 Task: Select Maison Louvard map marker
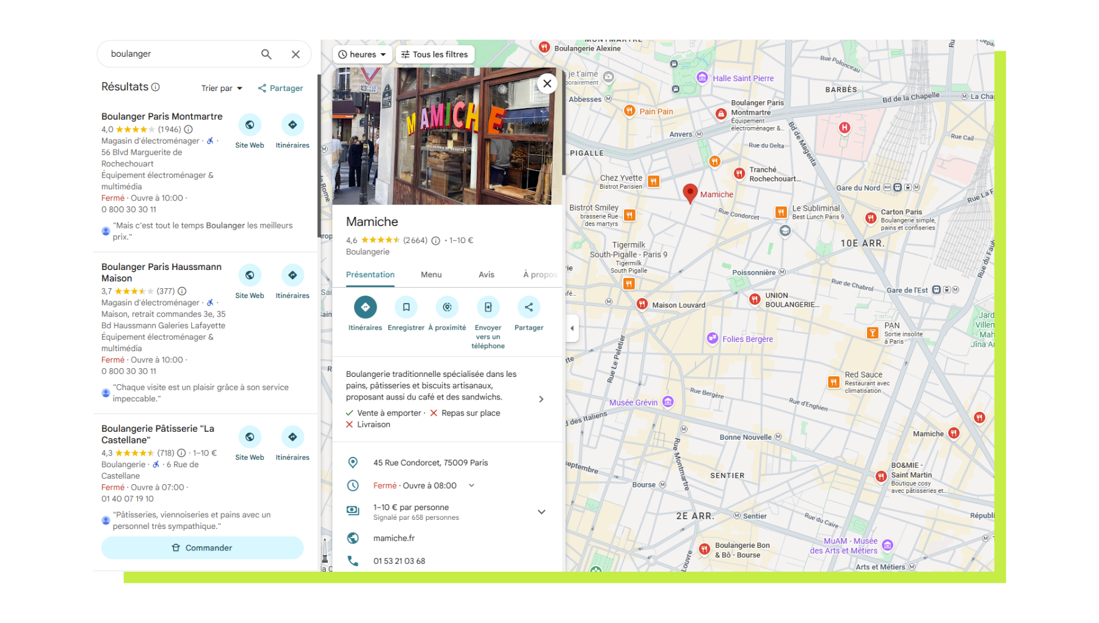click(642, 304)
